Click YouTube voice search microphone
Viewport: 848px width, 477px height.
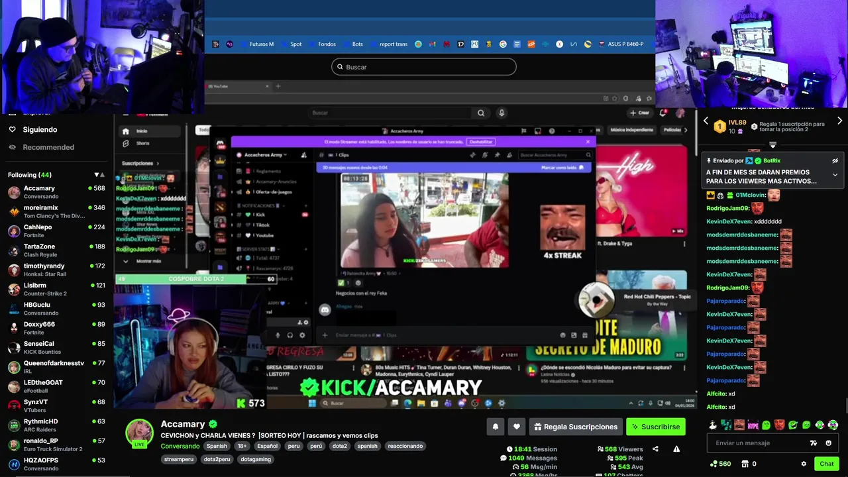502,113
